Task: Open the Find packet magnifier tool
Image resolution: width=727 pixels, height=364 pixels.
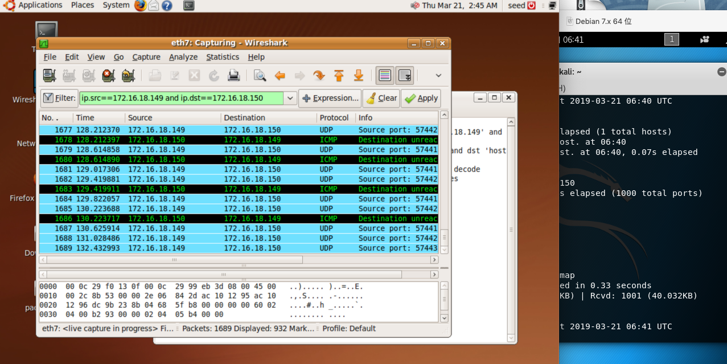Action: point(260,75)
